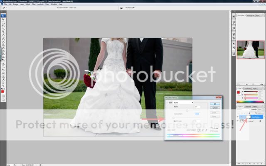Click lock icon on Background layer
The width and height of the screenshot is (266, 166).
pyautogui.click(x=260, y=121)
